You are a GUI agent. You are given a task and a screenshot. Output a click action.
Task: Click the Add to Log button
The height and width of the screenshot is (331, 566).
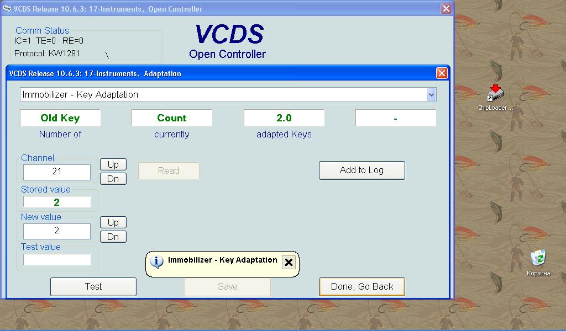361,170
